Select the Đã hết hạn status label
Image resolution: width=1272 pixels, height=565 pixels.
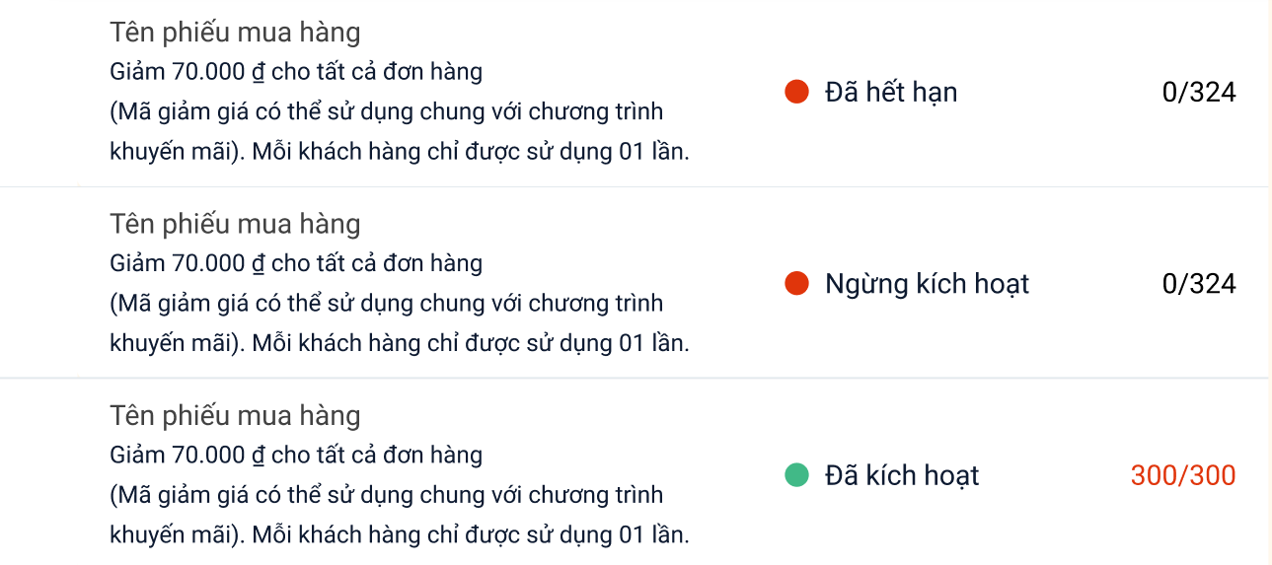tap(891, 93)
